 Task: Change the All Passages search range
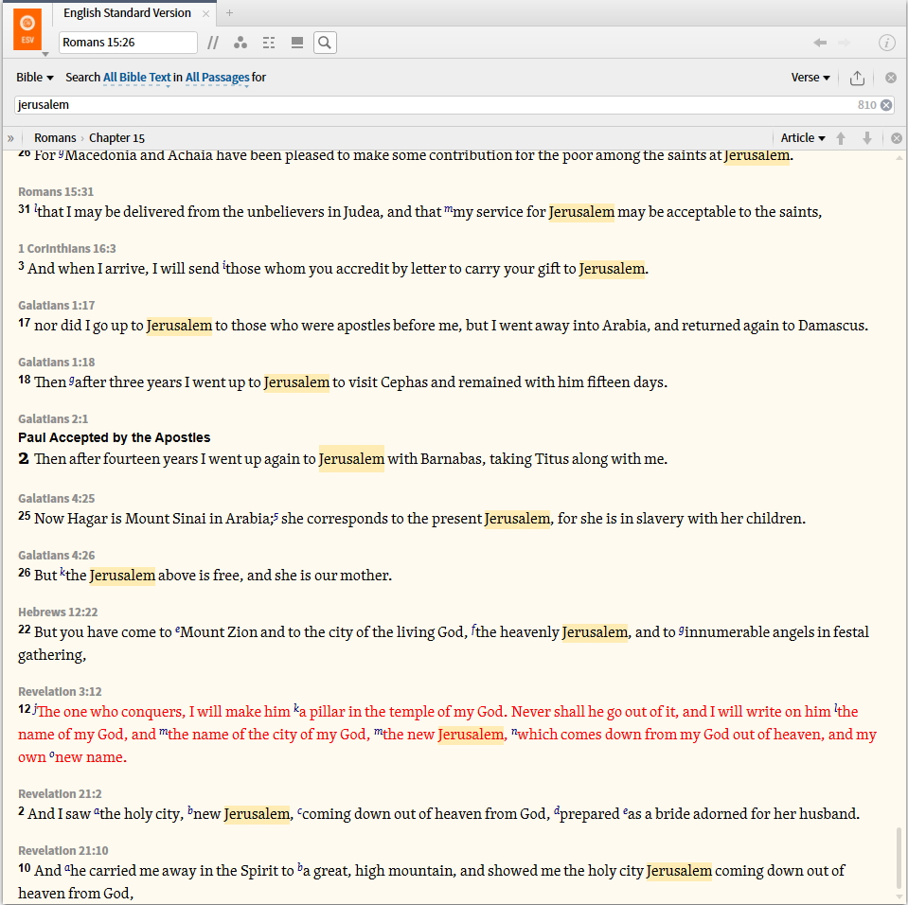[217, 78]
